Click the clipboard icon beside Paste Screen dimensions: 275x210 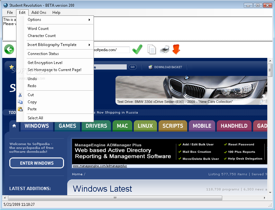pyautogui.click(x=20, y=109)
